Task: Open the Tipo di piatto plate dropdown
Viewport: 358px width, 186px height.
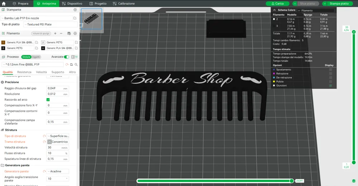Action: point(50,24)
